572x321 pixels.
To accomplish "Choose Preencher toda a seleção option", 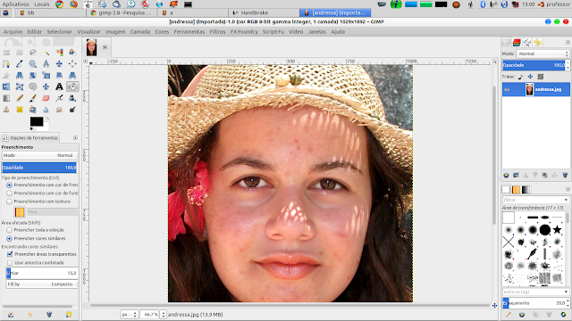I will pos(10,230).
